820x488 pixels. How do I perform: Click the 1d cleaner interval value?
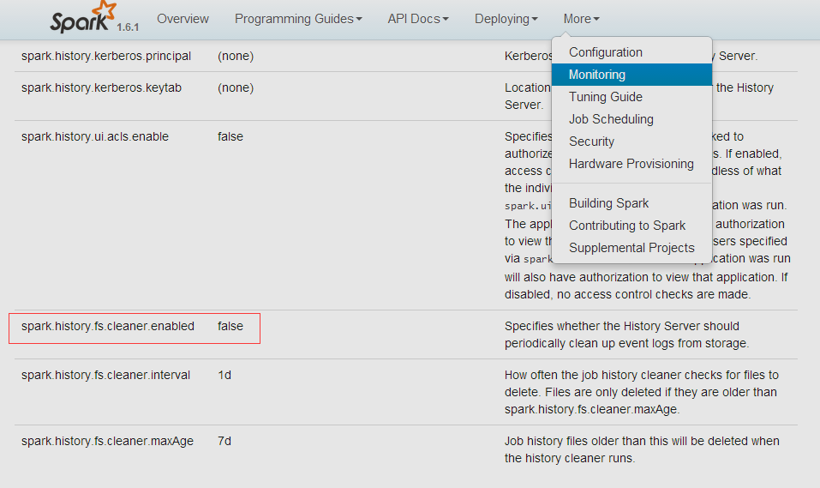[224, 375]
